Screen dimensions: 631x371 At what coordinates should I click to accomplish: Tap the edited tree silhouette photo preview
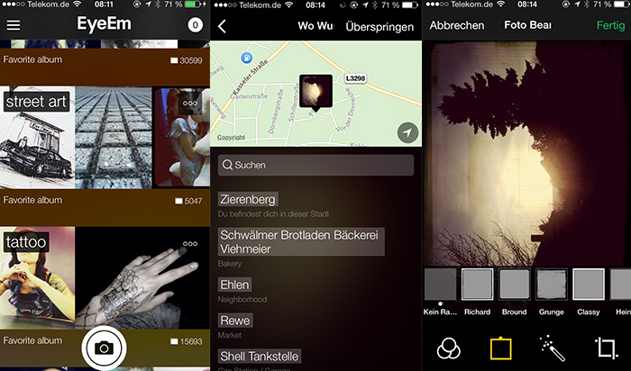pyautogui.click(x=526, y=153)
